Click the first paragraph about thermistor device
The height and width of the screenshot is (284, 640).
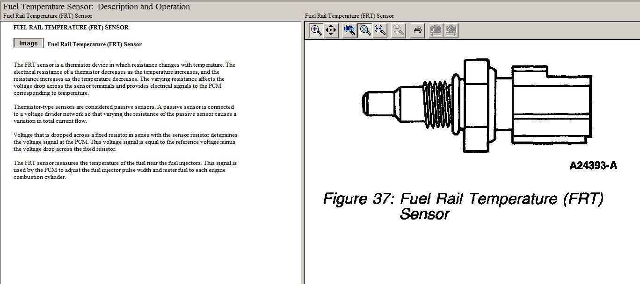coord(124,79)
